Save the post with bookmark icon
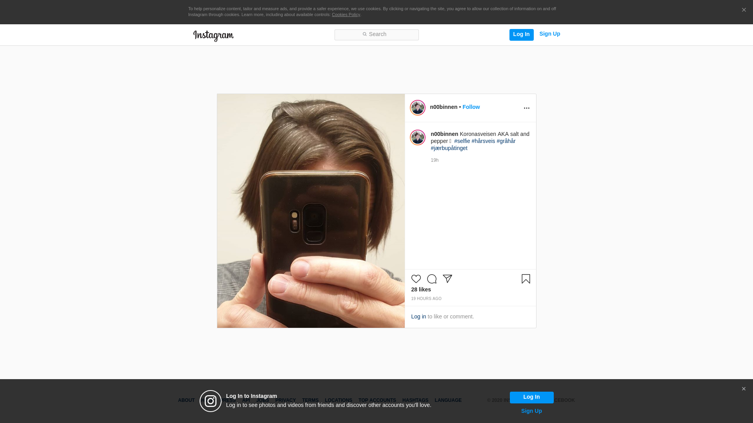 tap(526, 279)
